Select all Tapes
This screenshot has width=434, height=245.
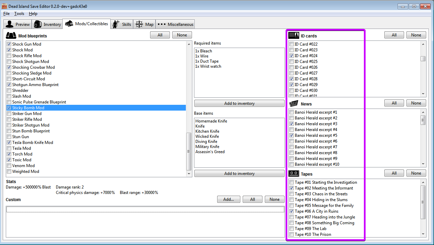(x=394, y=173)
